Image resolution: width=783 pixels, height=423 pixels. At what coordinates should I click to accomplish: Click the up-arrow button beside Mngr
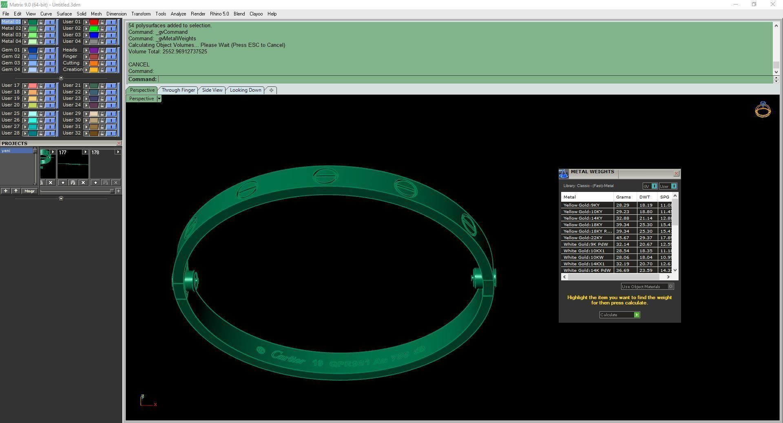[16, 191]
